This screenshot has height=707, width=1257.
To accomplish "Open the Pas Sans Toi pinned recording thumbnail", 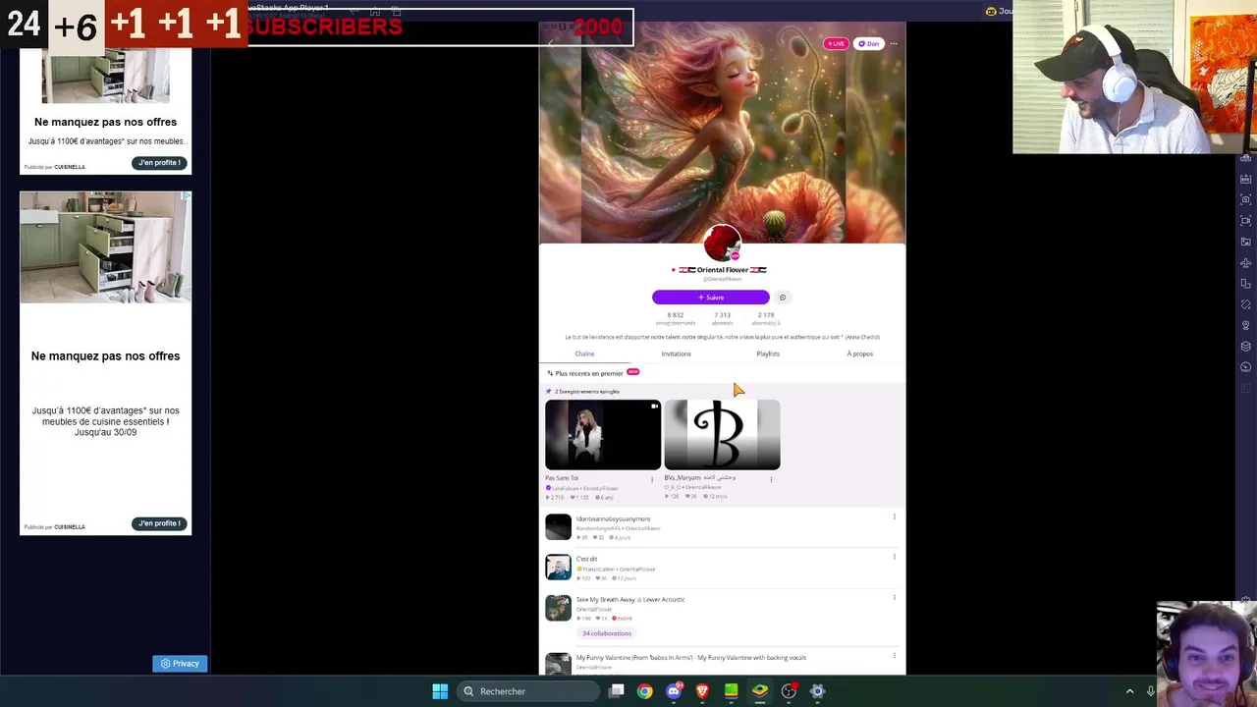I will (603, 435).
